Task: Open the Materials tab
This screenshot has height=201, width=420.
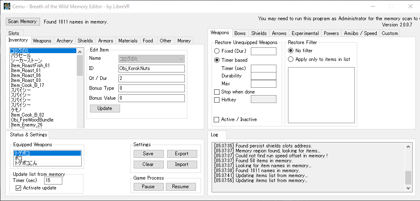Action: [128, 41]
